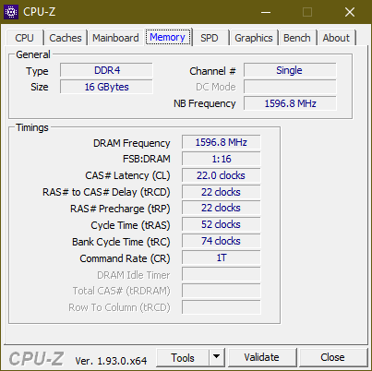Click the NB Frequency value box
The height and width of the screenshot is (371, 372).
[x=290, y=103]
